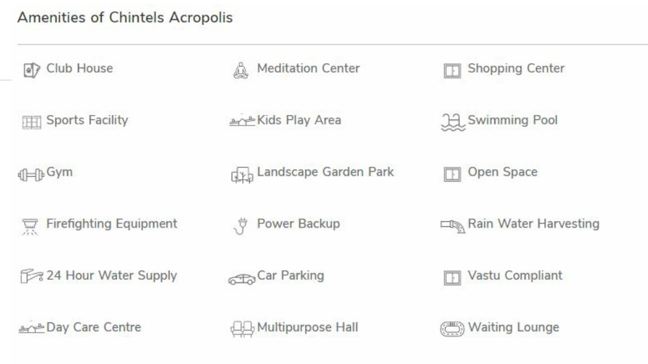Click the Day Care Centre playground icon
This screenshot has width=648, height=364.
point(32,329)
